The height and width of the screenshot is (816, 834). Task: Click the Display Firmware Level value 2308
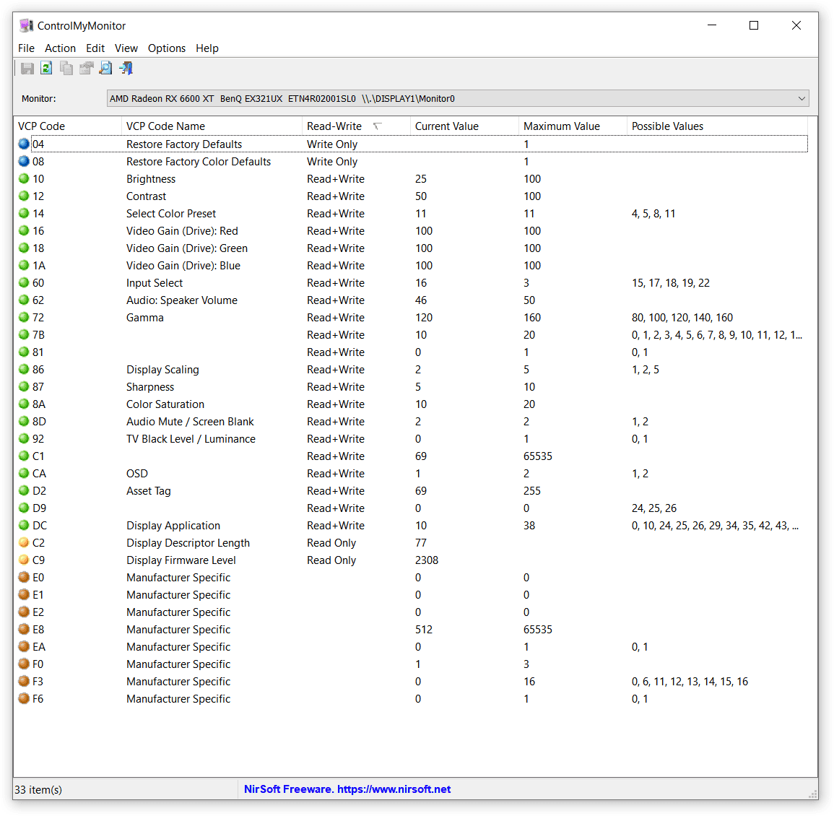[427, 560]
